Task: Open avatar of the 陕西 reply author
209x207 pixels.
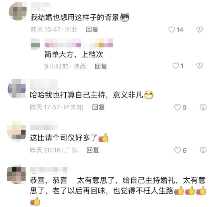Action: [x=35, y=44]
